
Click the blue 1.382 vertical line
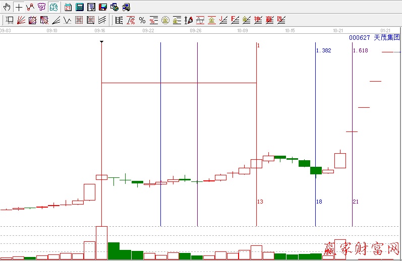point(315,126)
